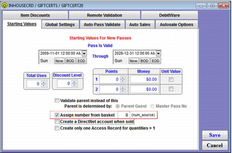Enable Create a DirectNet account when sold
Viewport: 232px width, 153px height.
tap(57, 121)
